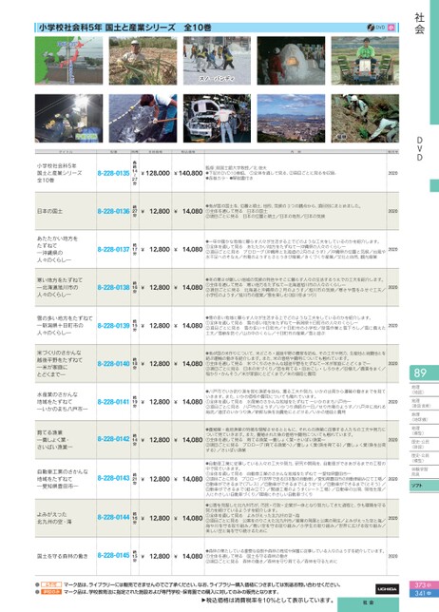
Task: Select product code 8-228-0143
Action: (x=113, y=478)
